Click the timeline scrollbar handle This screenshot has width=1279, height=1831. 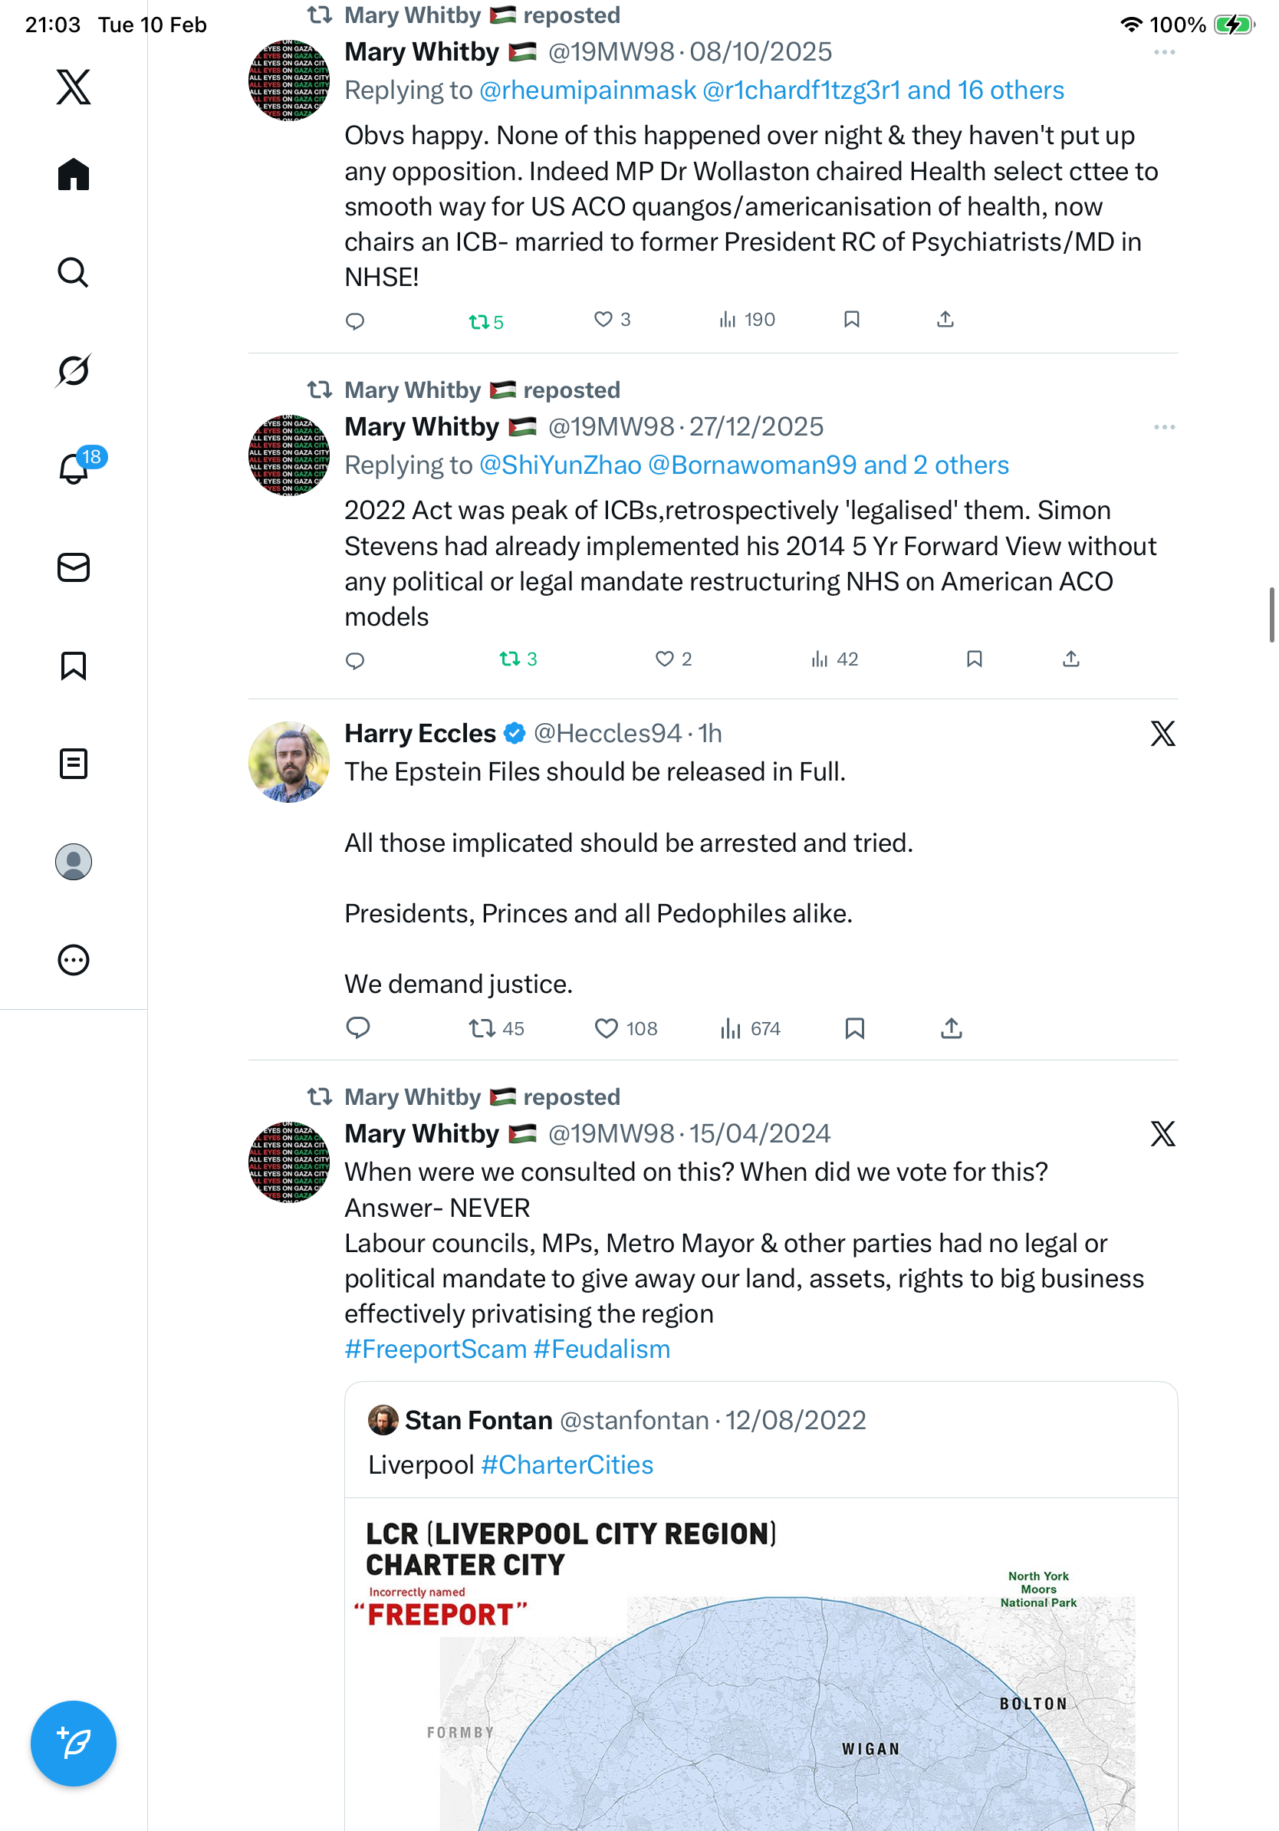1271,615
